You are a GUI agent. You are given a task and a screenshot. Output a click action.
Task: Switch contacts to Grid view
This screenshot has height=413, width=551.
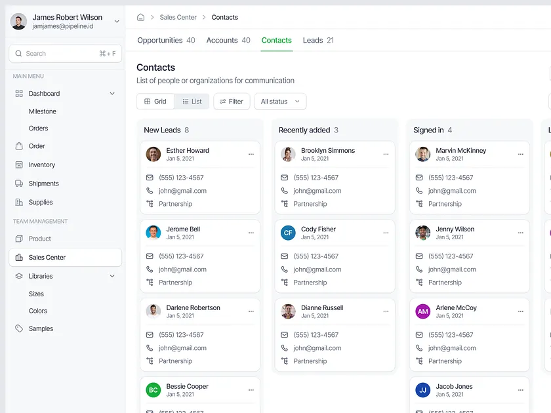155,101
